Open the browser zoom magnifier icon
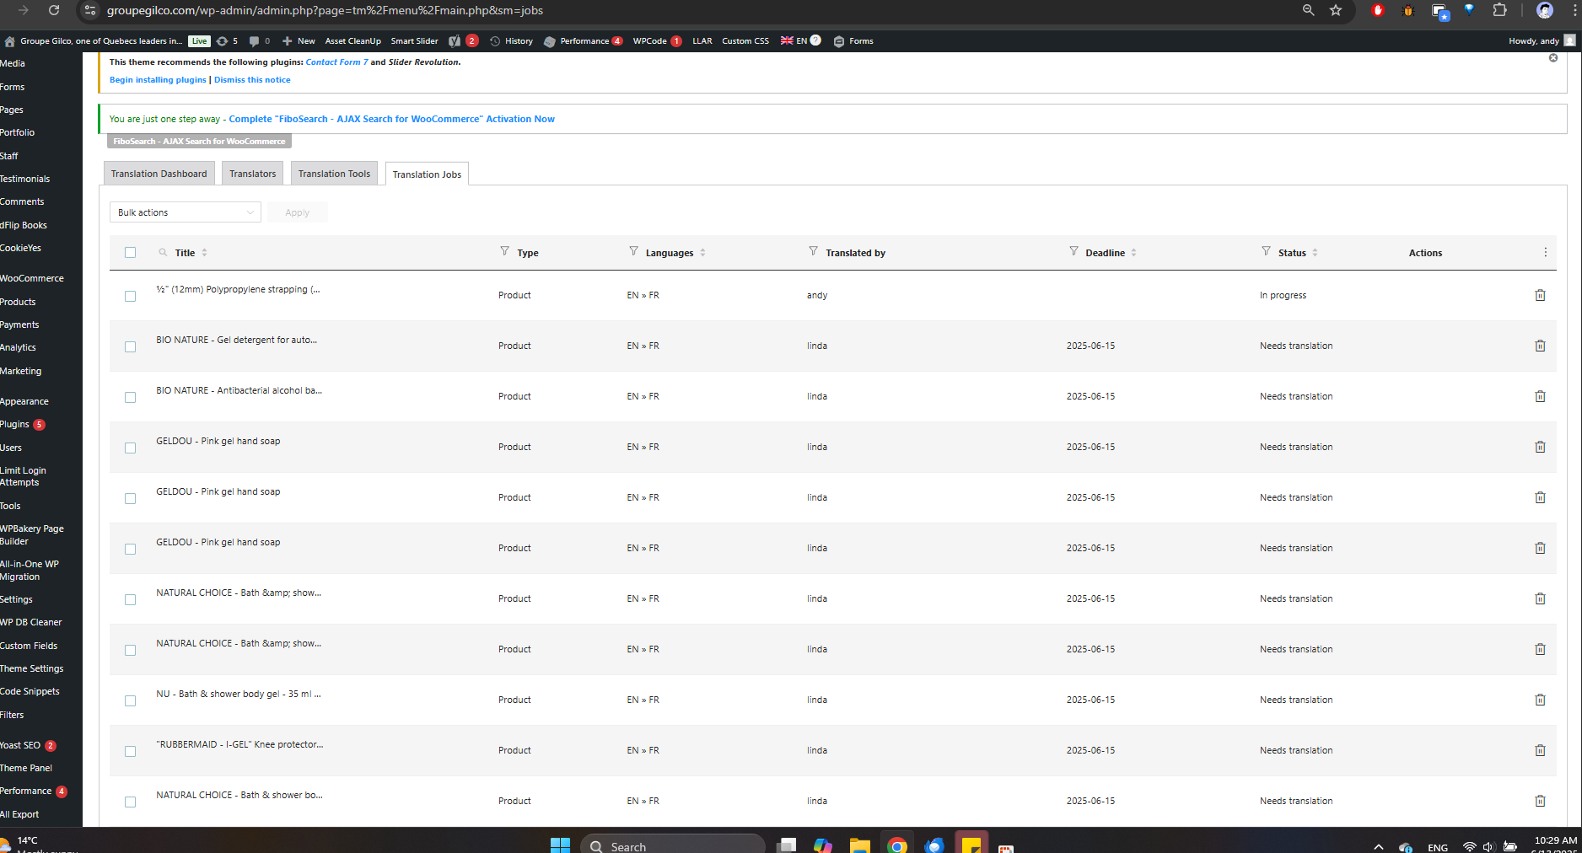1582x853 pixels. [x=1308, y=10]
